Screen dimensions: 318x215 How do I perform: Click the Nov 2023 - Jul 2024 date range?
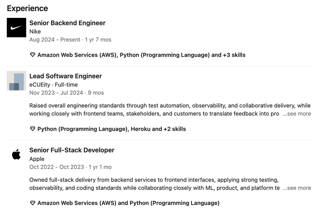(56, 93)
